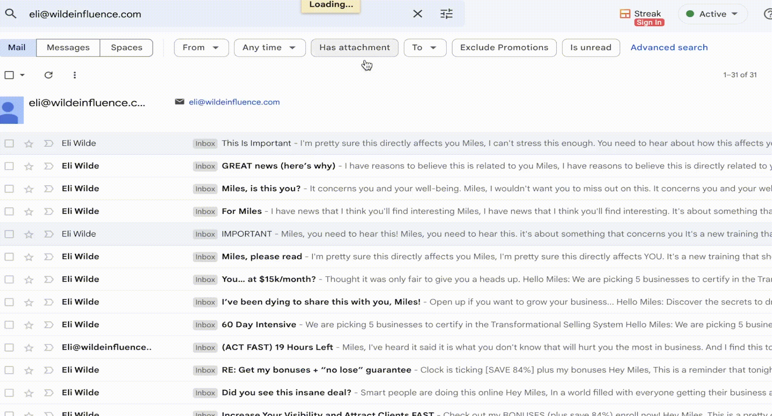Toggle the select-all checkbox
This screenshot has width=772, height=416.
coord(9,75)
